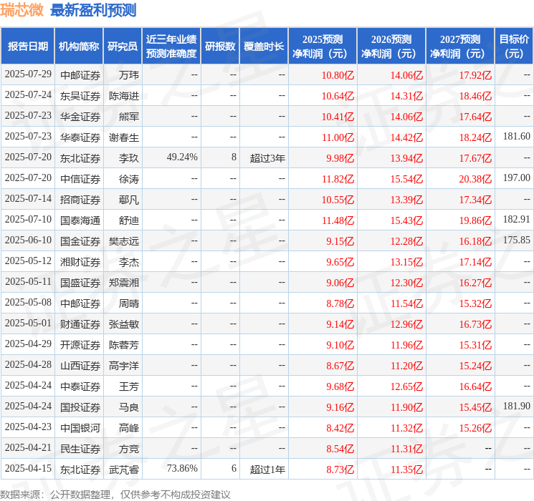Click 财通证券 institution cell
Image resolution: width=534 pixels, height=501 pixels.
click(x=80, y=324)
